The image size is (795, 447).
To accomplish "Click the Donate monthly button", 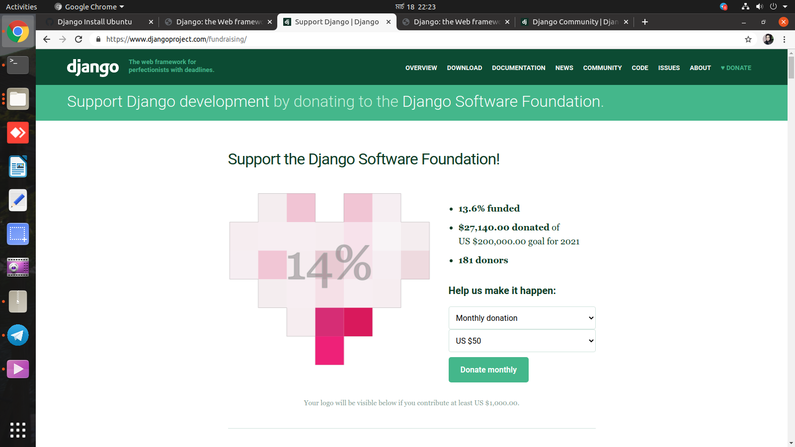I will pyautogui.click(x=488, y=370).
